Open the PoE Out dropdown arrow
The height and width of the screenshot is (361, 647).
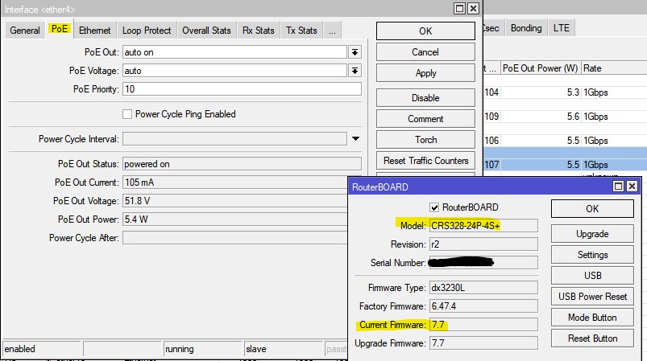click(355, 52)
